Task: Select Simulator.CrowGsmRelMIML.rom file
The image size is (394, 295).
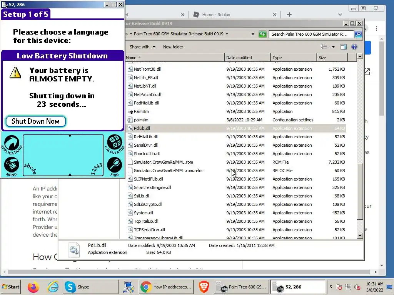Action: (163, 162)
